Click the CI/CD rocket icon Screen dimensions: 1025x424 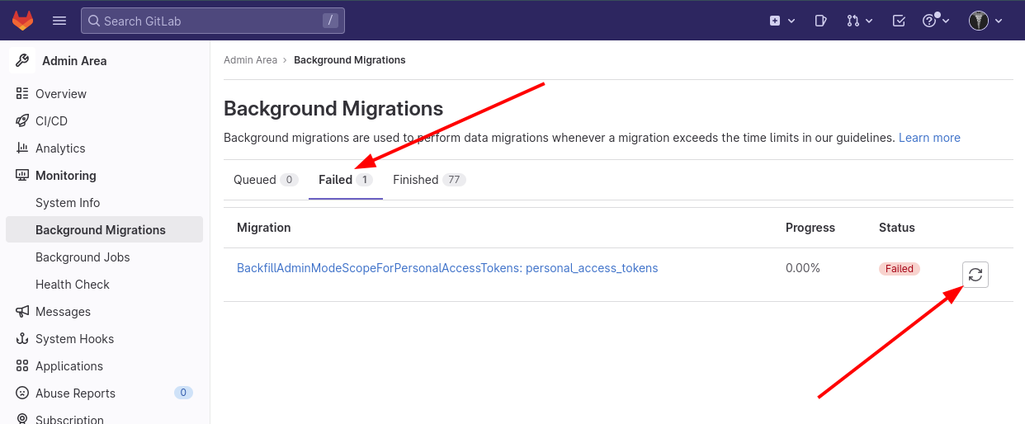[22, 121]
